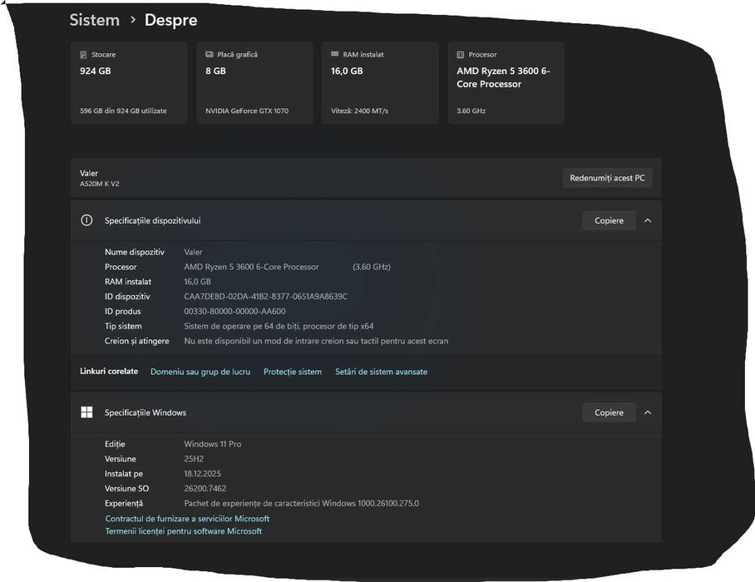Click the RAM instalat icon

tap(334, 54)
